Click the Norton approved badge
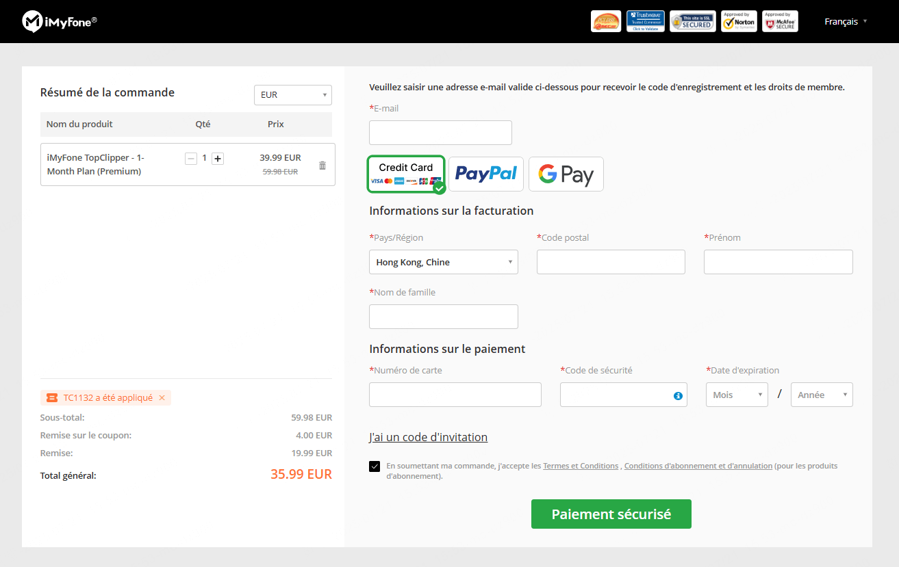899x567 pixels. [x=739, y=21]
